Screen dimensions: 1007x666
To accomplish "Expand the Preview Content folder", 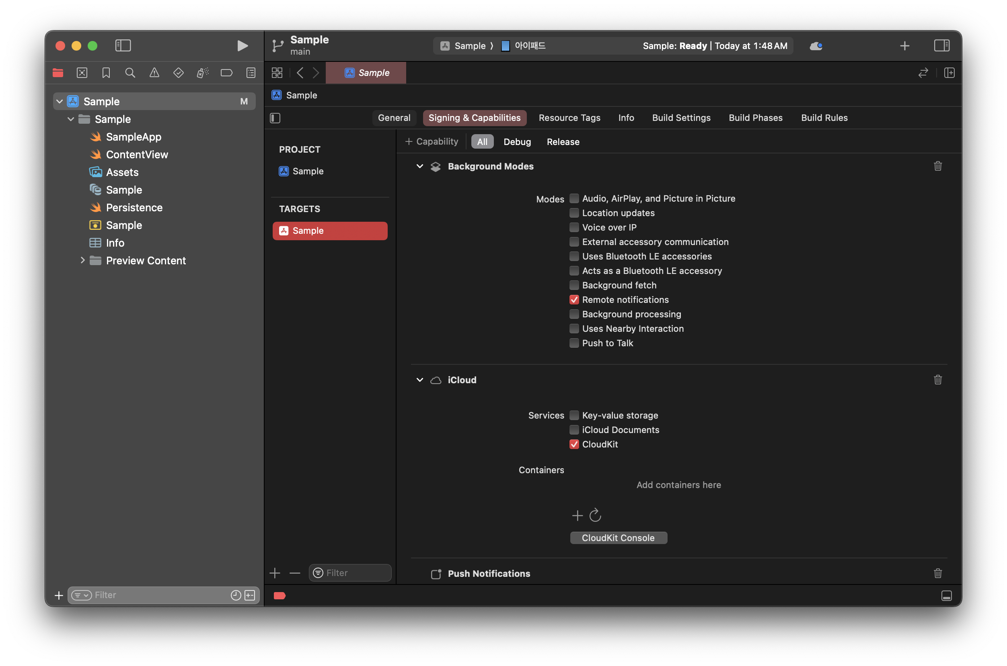I will (x=82, y=260).
